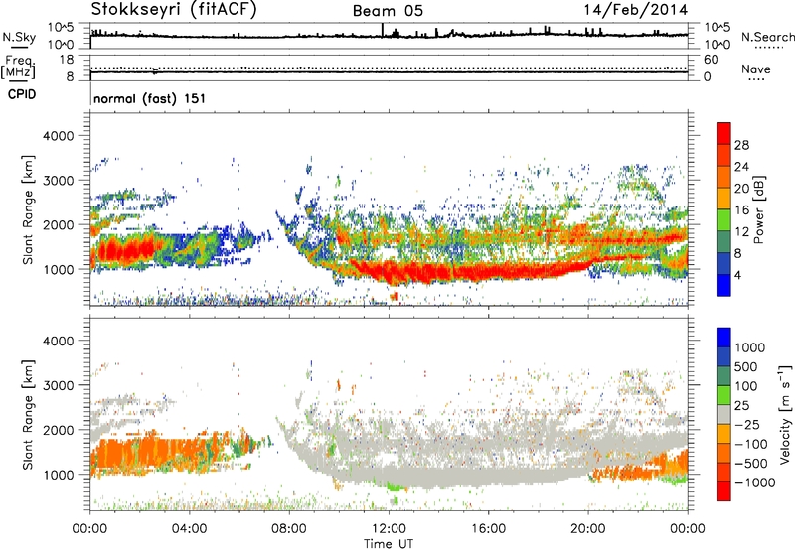The image size is (795, 550).
Task: Select the '3000' tick on velocity panel
Action: [x=58, y=385]
